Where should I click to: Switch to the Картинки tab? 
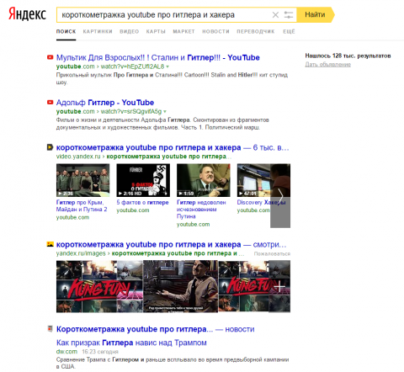pos(98,31)
